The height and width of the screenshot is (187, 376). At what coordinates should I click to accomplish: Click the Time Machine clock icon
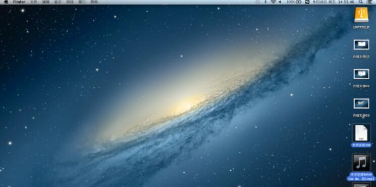pyautogui.click(x=258, y=2)
